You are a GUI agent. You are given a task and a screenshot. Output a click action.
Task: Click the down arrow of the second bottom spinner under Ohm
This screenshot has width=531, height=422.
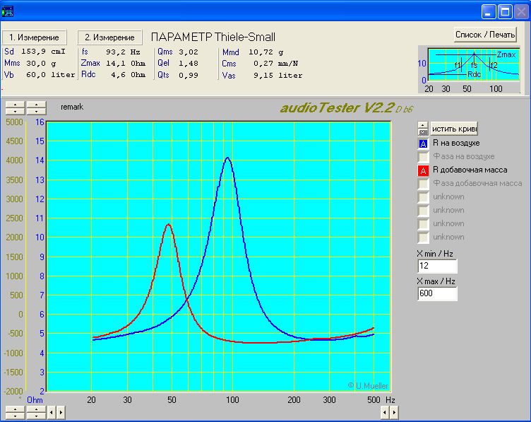click(36, 416)
